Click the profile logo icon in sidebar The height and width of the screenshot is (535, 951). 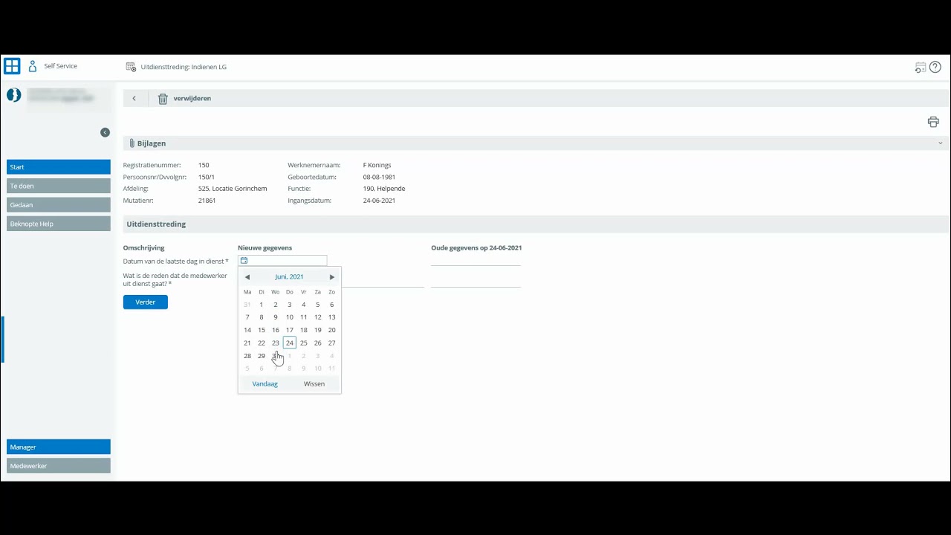coord(13,95)
